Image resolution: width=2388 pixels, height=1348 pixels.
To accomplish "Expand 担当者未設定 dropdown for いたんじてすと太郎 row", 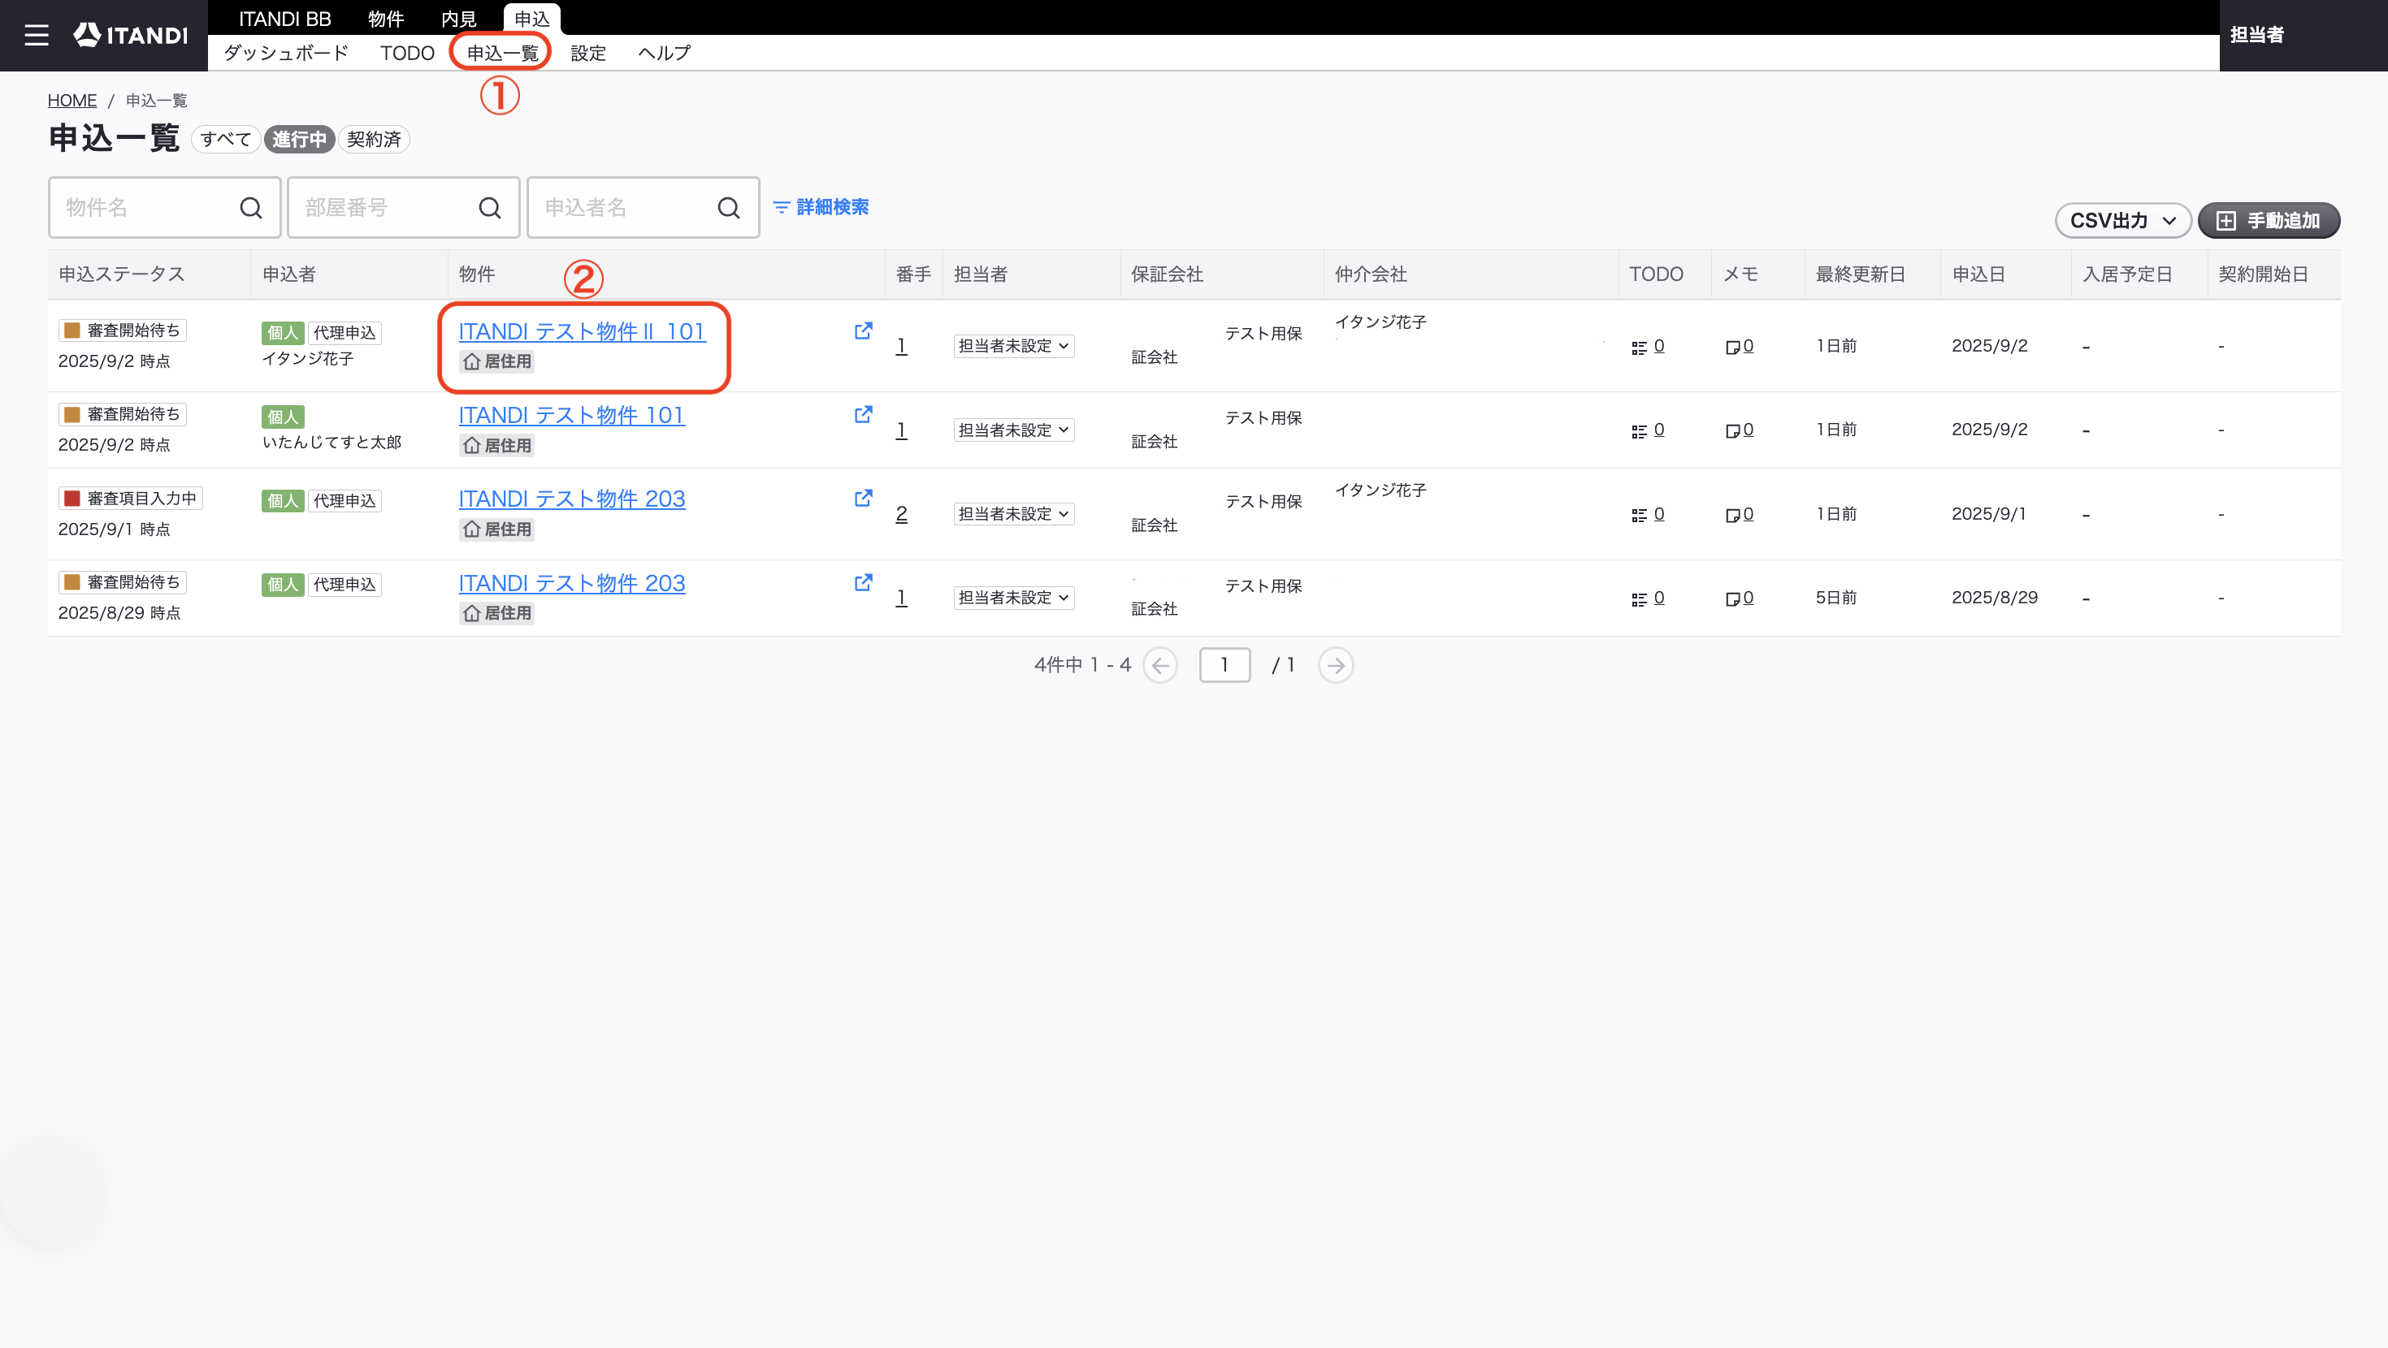I will pos(1013,430).
